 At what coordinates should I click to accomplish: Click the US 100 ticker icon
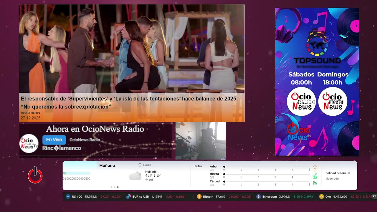[68, 196]
